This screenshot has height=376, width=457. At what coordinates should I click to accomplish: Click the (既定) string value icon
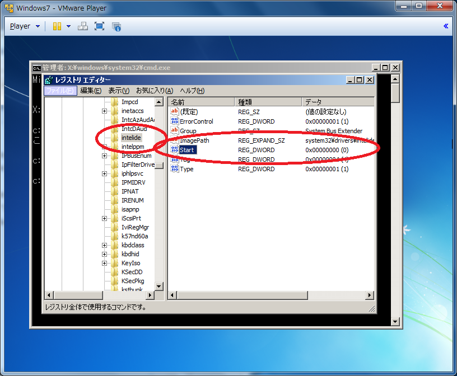(175, 111)
